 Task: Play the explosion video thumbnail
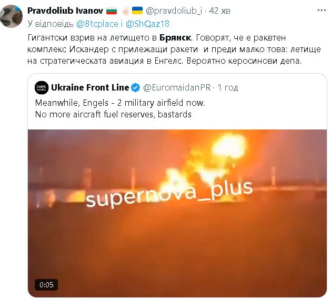click(177, 213)
